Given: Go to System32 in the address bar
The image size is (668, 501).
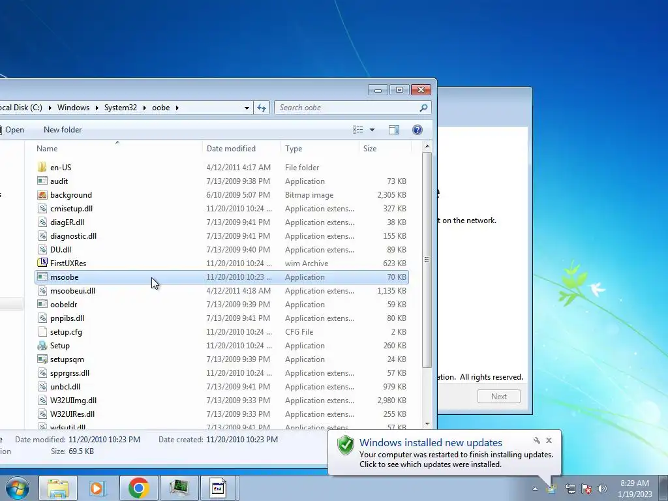Looking at the screenshot, I should coord(121,108).
